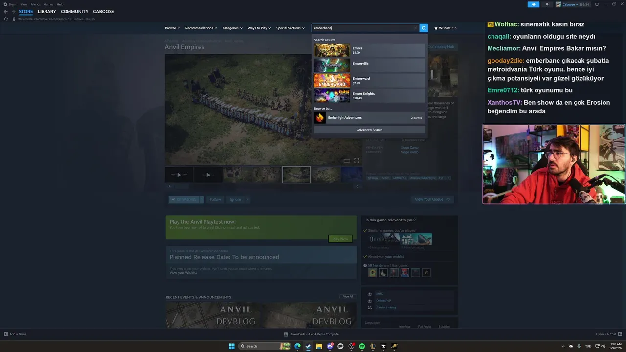Browse by EmberlightAdventures
This screenshot has width=626, height=352.
(x=369, y=118)
